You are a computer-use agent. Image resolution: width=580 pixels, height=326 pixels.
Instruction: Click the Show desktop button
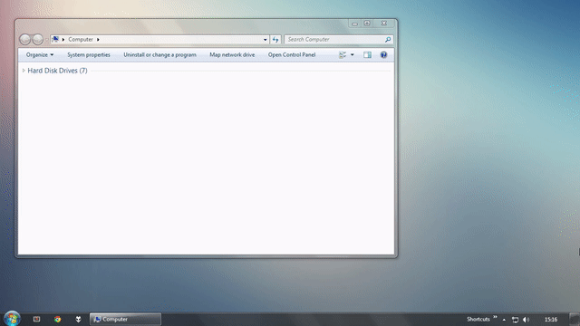click(575, 319)
